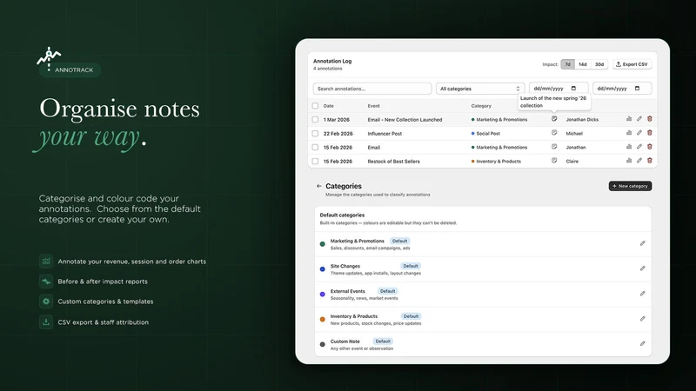Tick checkbox for Restock of Best Sellers row

pos(315,162)
